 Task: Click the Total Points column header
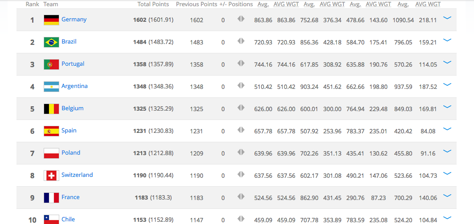click(153, 4)
